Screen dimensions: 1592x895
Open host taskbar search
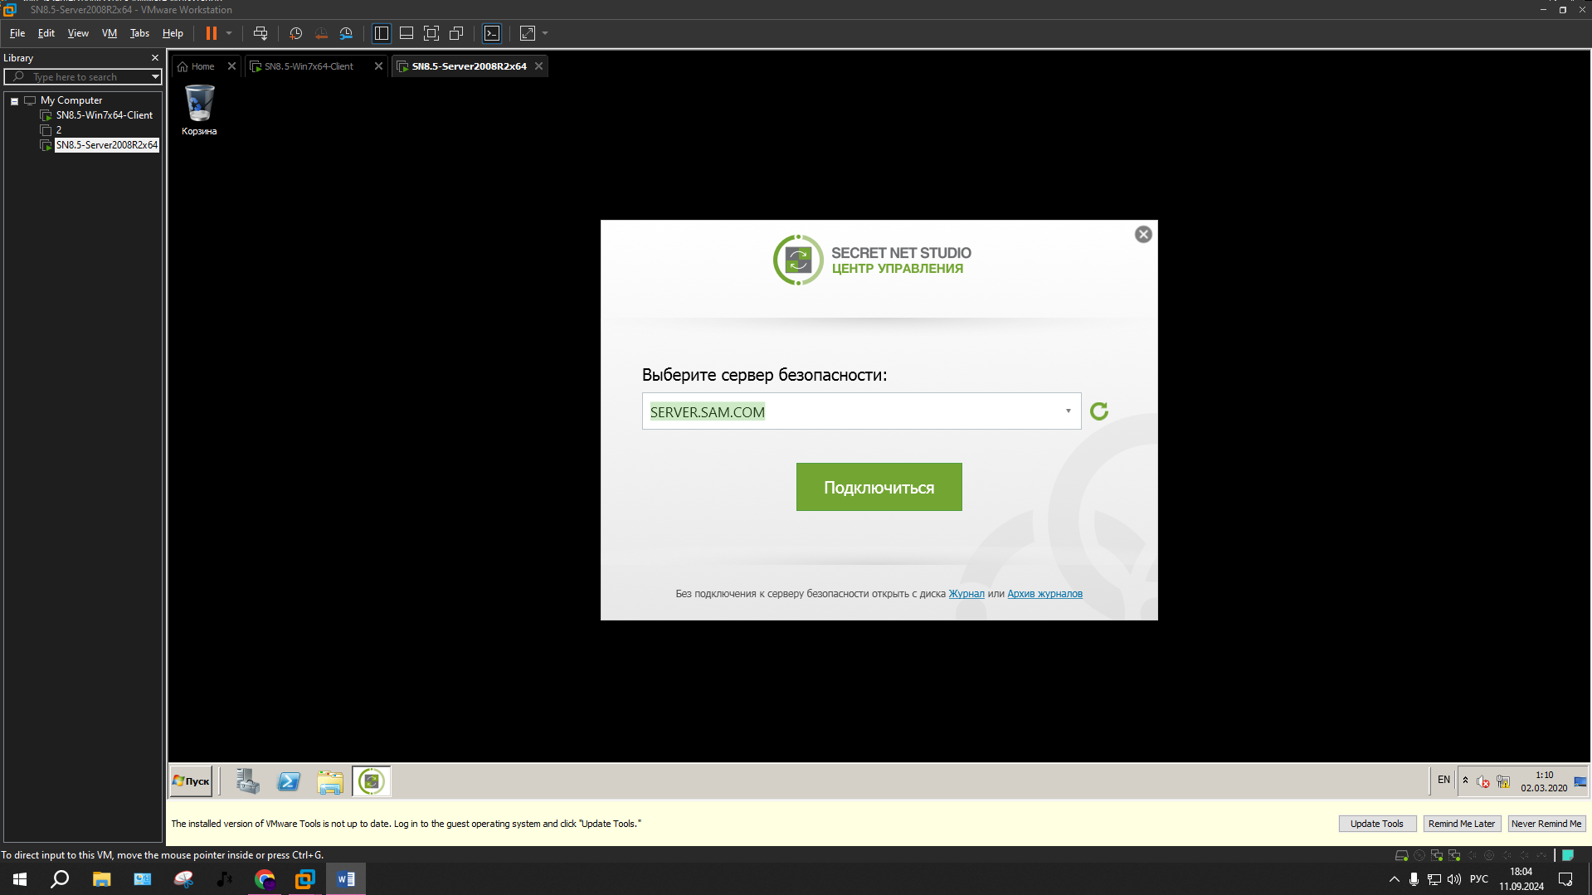click(60, 879)
